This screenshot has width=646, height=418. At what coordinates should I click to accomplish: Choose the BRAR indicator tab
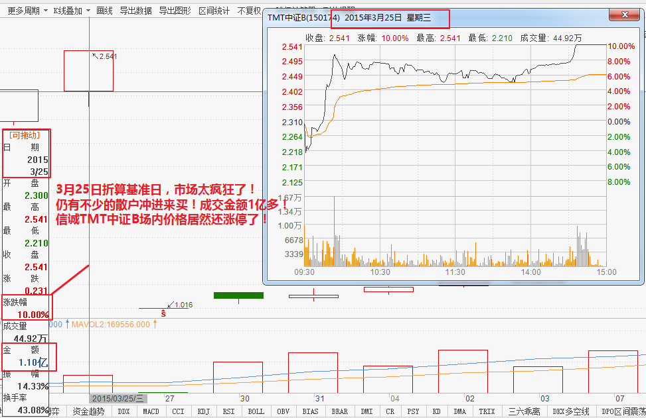339,411
